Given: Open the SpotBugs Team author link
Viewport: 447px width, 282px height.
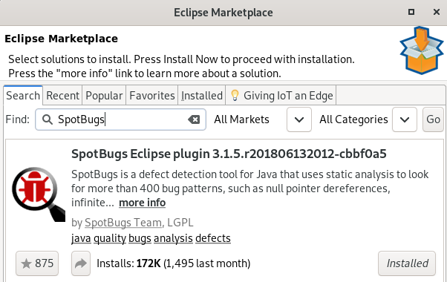Looking at the screenshot, I should [123, 223].
